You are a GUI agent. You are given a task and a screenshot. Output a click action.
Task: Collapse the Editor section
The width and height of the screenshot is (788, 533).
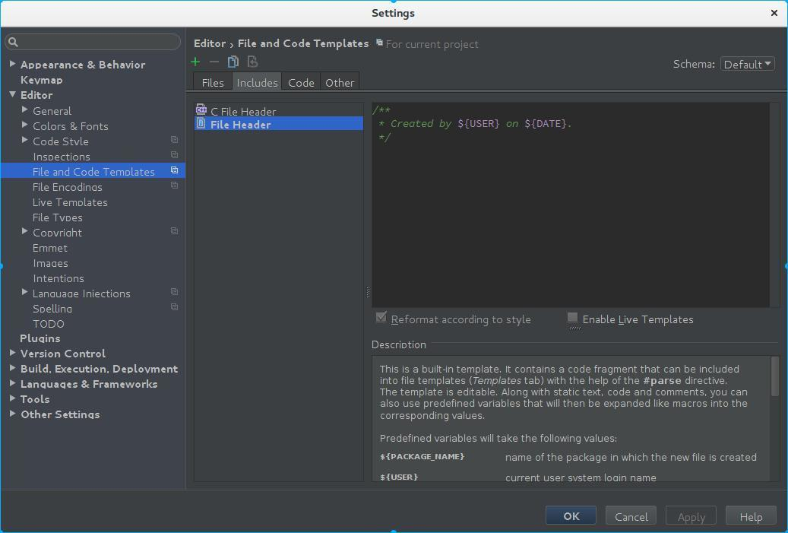point(13,94)
